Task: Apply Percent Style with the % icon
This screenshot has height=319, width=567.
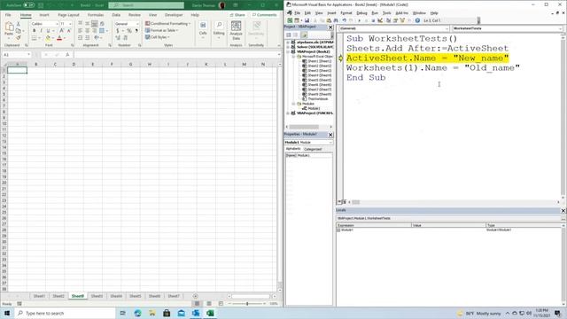Action: coord(129,31)
